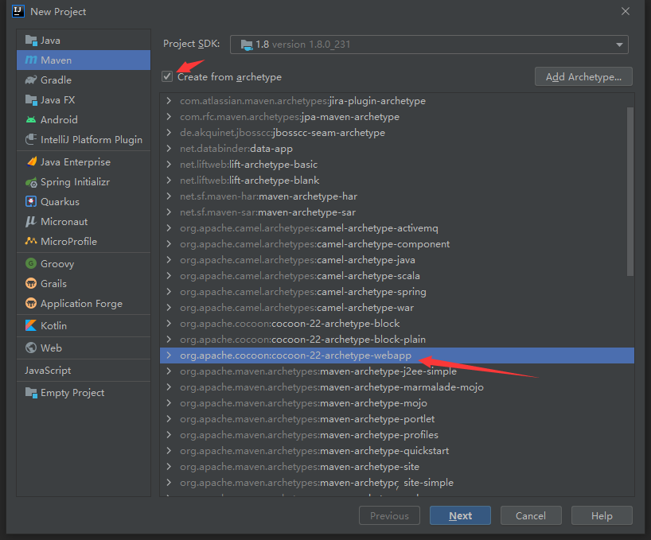This screenshot has height=540, width=651.
Task: Click the Next button
Action: [x=460, y=515]
